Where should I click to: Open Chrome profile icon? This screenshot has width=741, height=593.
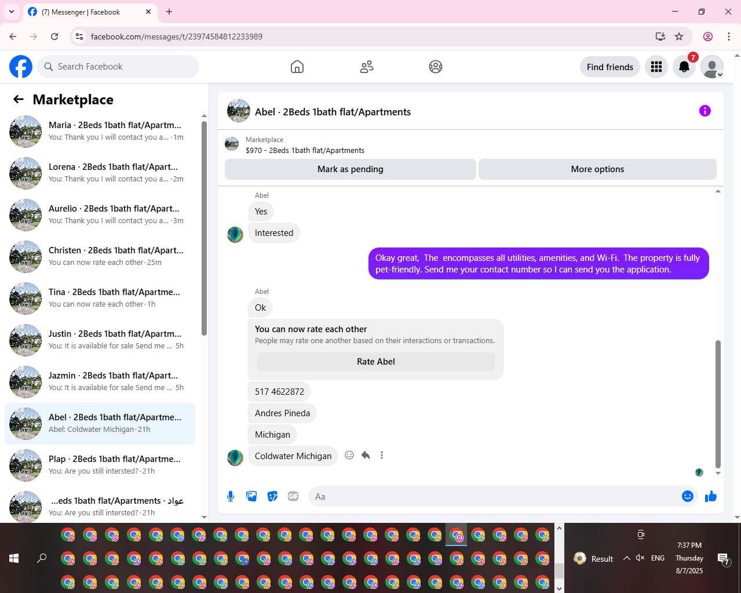coord(708,37)
